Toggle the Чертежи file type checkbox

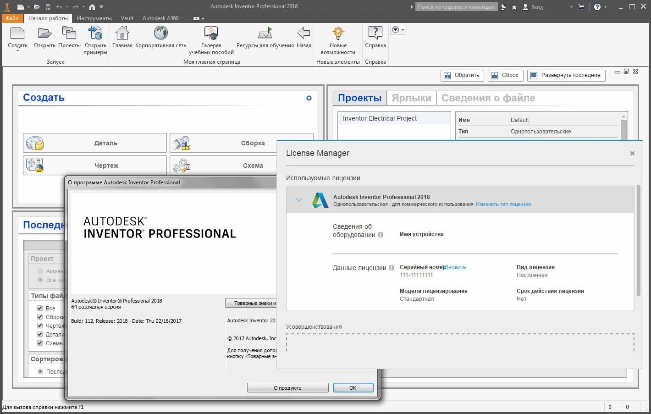tap(40, 326)
